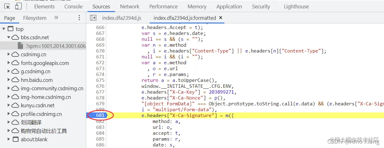The width and height of the screenshot is (384, 148).
Task: Expand g.csdnimg.cn node
Action: [9, 71]
